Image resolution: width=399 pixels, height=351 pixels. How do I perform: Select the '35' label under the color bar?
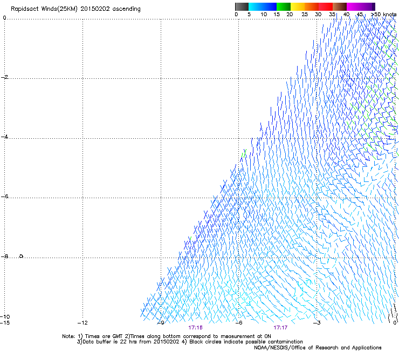point(332,15)
